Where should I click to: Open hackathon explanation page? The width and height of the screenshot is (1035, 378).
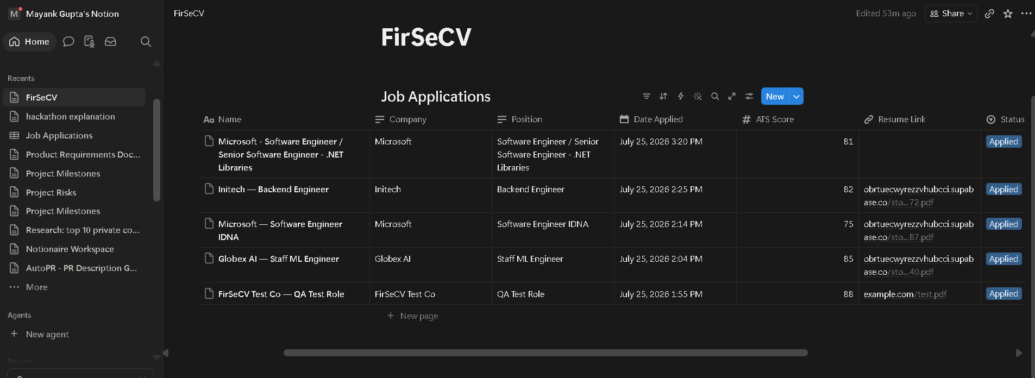tap(74, 116)
